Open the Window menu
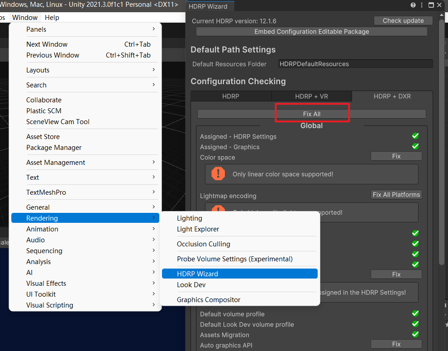Screen dimensions: 448x351 25,18
